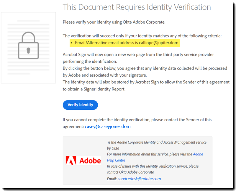Click the grey Okta service info box
The height and width of the screenshot is (191, 236).
tap(137, 160)
